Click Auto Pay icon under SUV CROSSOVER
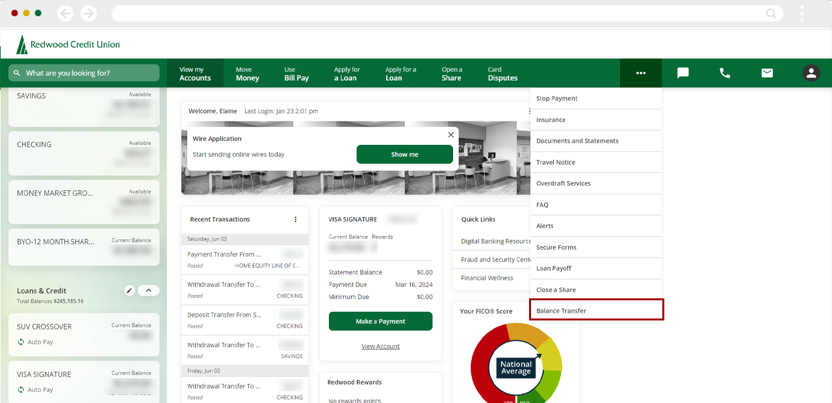 (x=21, y=342)
